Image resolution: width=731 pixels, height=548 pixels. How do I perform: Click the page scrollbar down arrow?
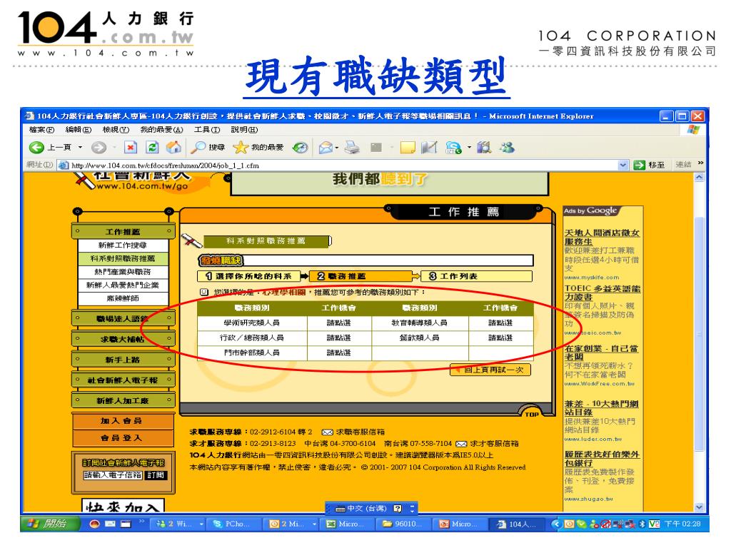(699, 507)
